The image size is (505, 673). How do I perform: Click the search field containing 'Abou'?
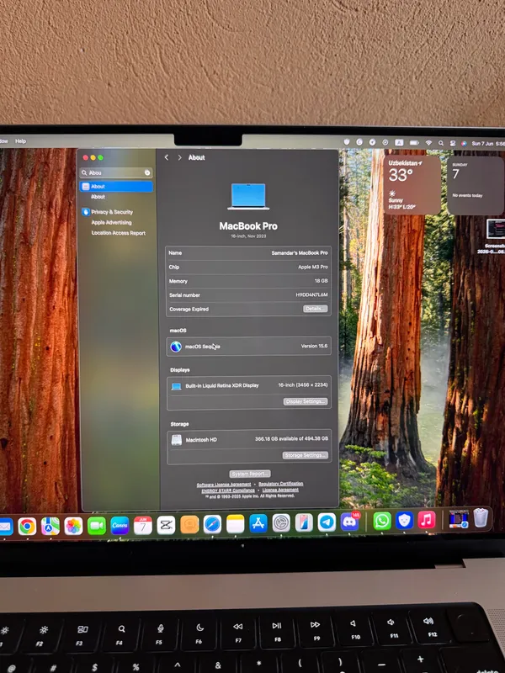click(116, 172)
